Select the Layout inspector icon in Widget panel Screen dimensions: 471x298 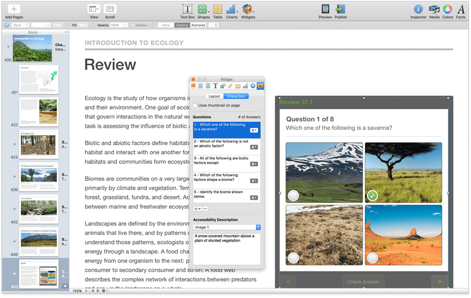(200, 86)
